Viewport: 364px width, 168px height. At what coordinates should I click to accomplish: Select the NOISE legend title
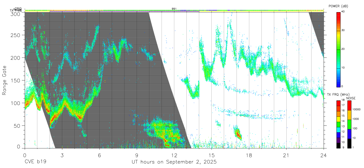pyautogui.click(x=351, y=98)
